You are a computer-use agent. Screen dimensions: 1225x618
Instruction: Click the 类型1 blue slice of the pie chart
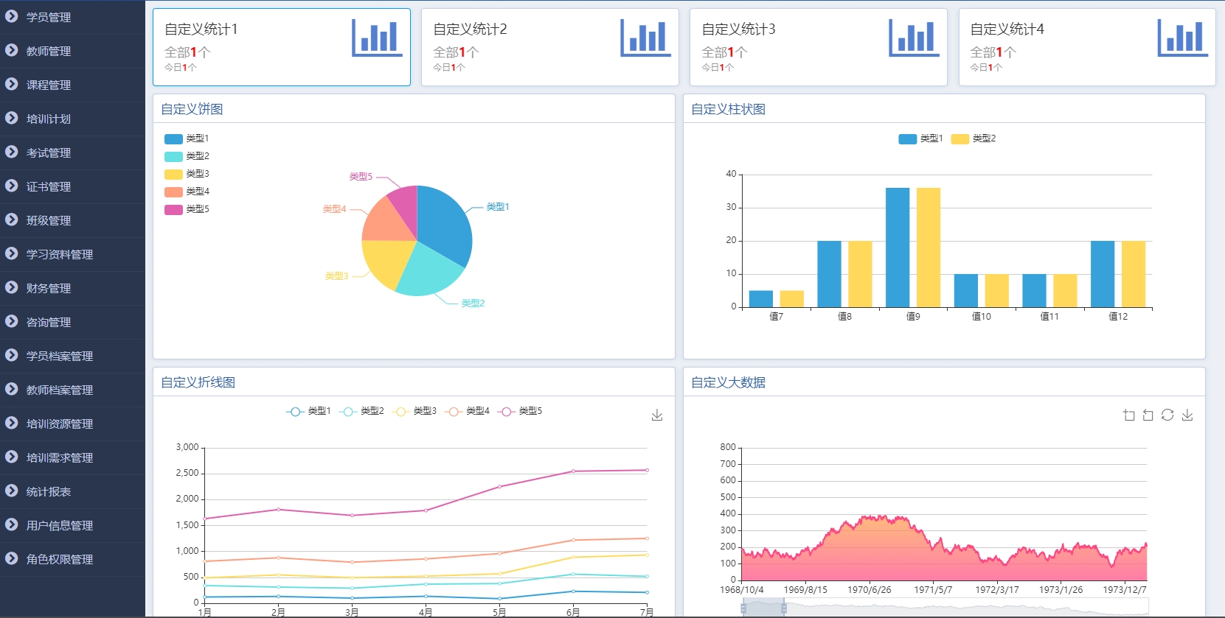443,225
